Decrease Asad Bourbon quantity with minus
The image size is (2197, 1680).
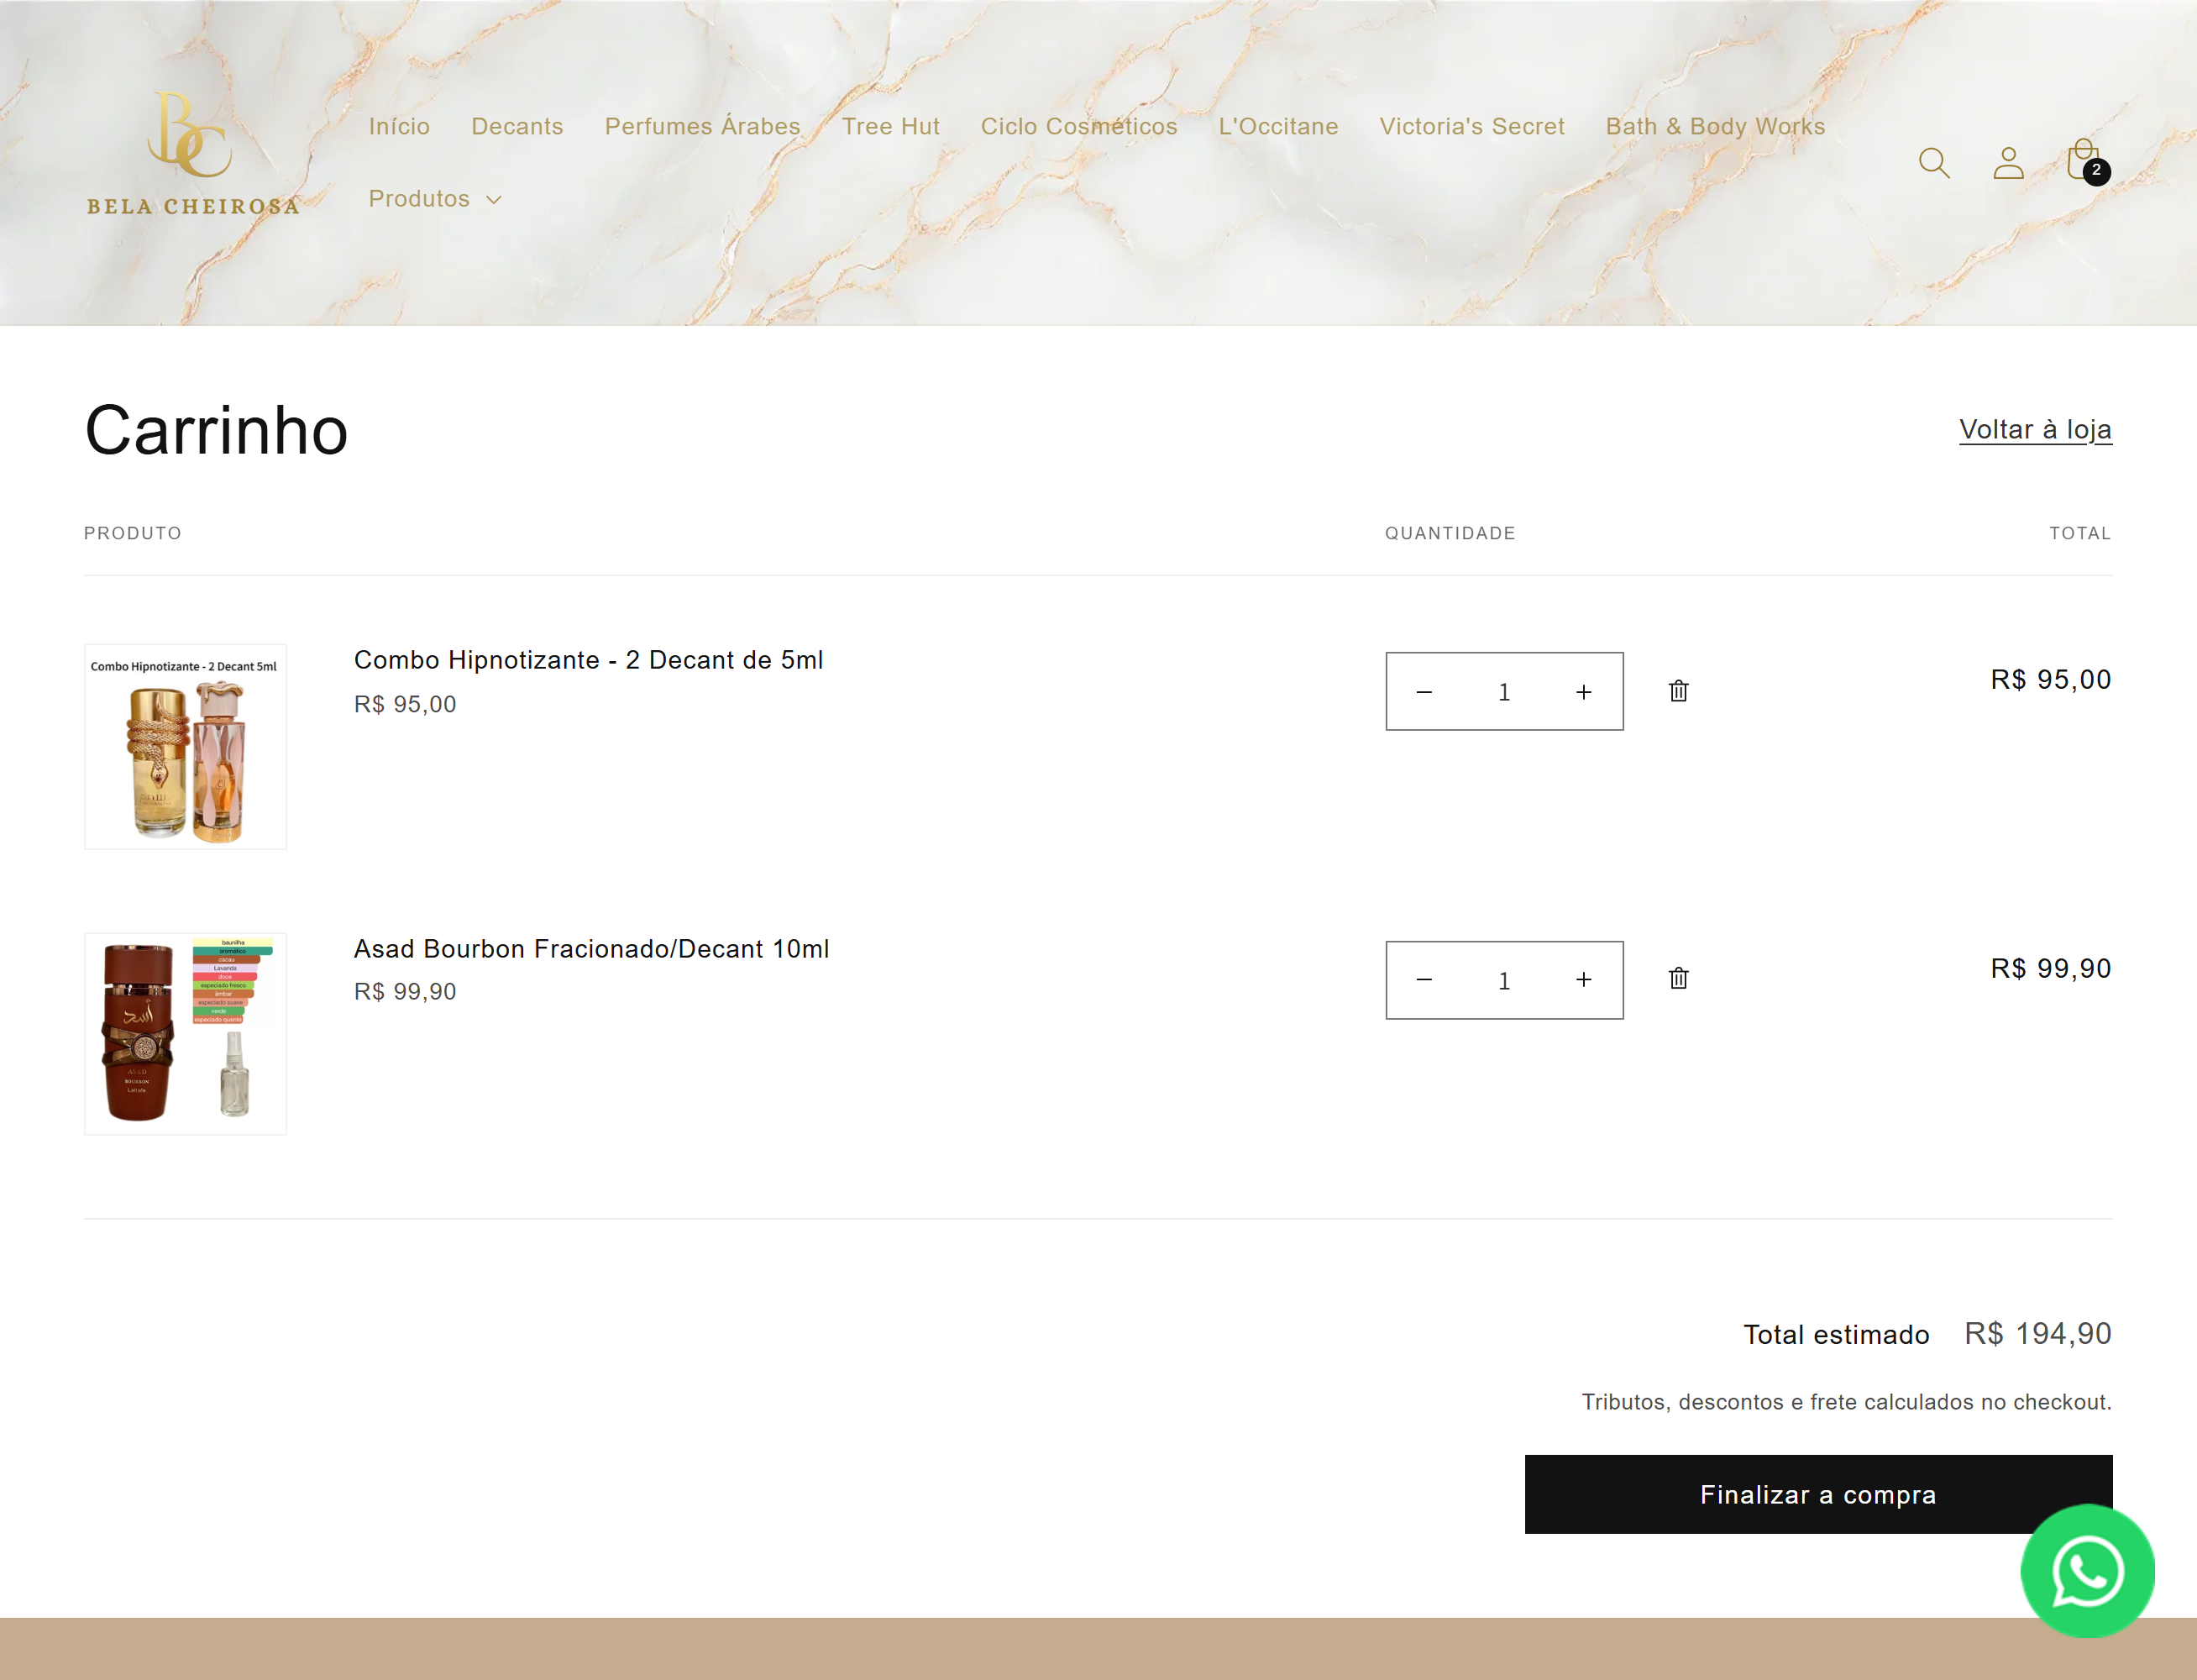1424,980
